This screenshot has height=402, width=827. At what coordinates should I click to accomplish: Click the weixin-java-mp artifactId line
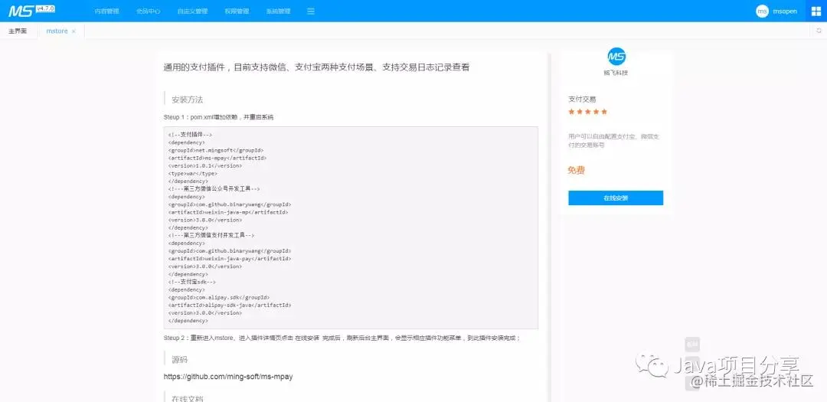[x=228, y=212]
